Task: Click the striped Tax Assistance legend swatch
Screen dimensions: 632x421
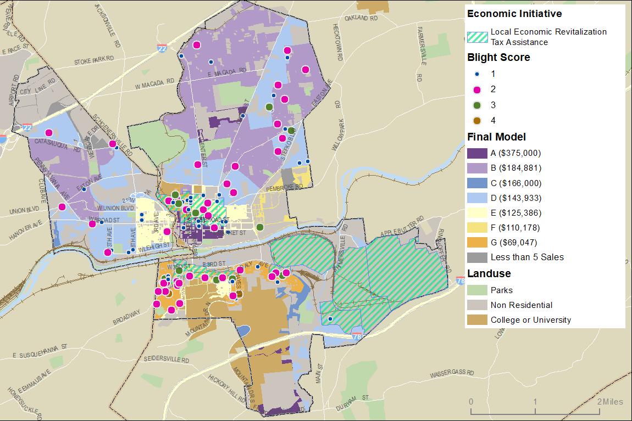Action: tap(477, 37)
